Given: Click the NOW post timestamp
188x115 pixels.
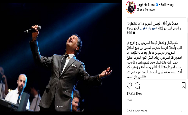Looking at the screenshot, I should pyautogui.click(x=129, y=100).
